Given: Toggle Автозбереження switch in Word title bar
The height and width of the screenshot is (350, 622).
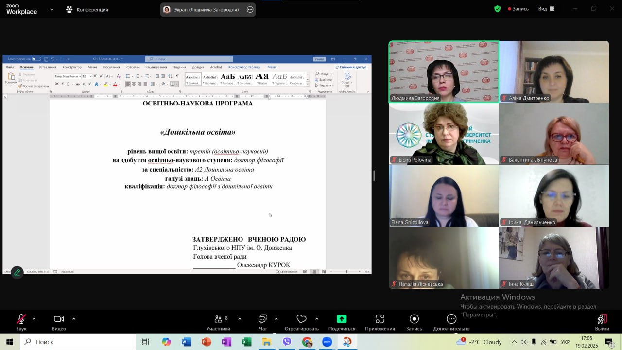Looking at the screenshot, I should click(x=36, y=59).
